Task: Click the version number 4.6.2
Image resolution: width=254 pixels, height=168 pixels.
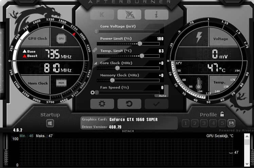Action: tap(18, 130)
